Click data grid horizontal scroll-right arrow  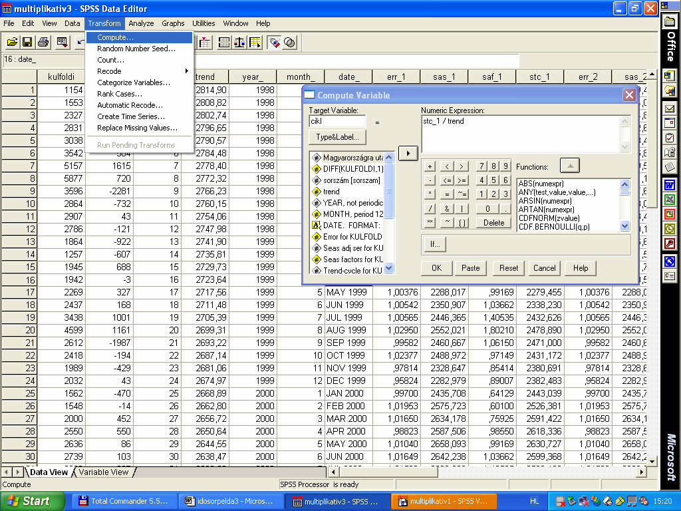642,472
